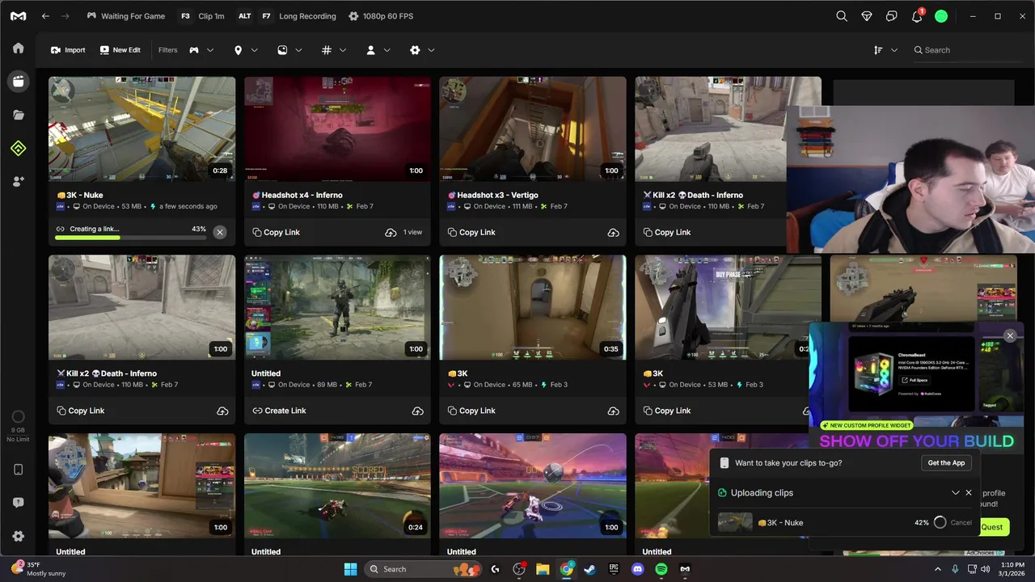Open Discord from the taskbar
The height and width of the screenshot is (582, 1035).
(637, 569)
